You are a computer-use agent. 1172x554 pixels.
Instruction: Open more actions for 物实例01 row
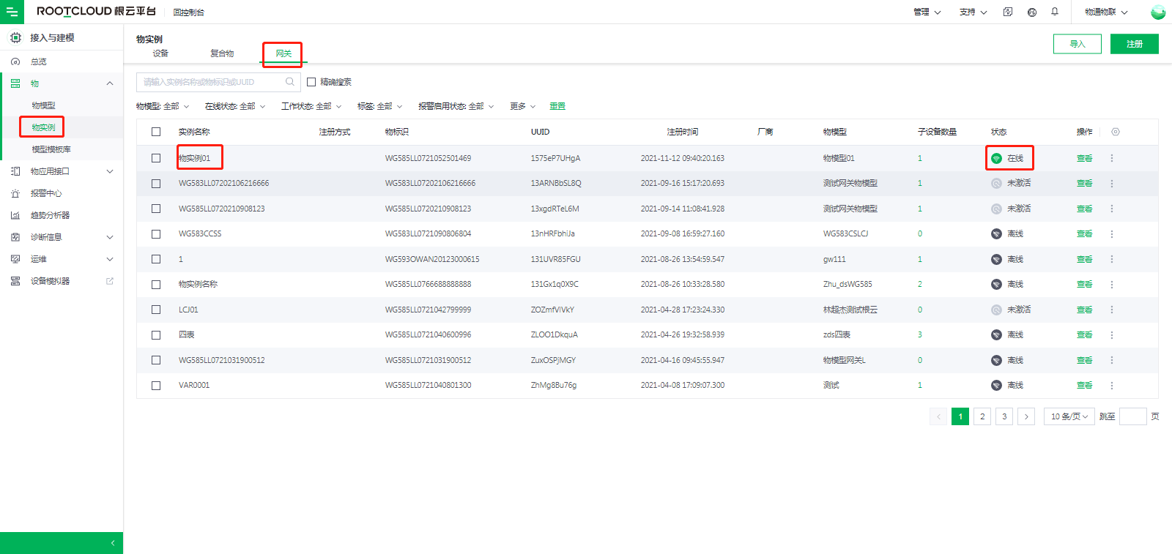pyautogui.click(x=1111, y=158)
